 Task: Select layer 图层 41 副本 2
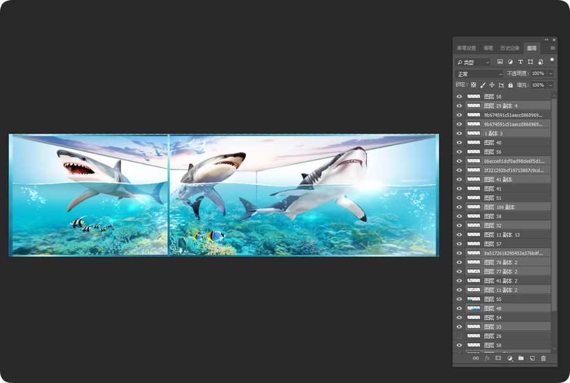[508, 281]
